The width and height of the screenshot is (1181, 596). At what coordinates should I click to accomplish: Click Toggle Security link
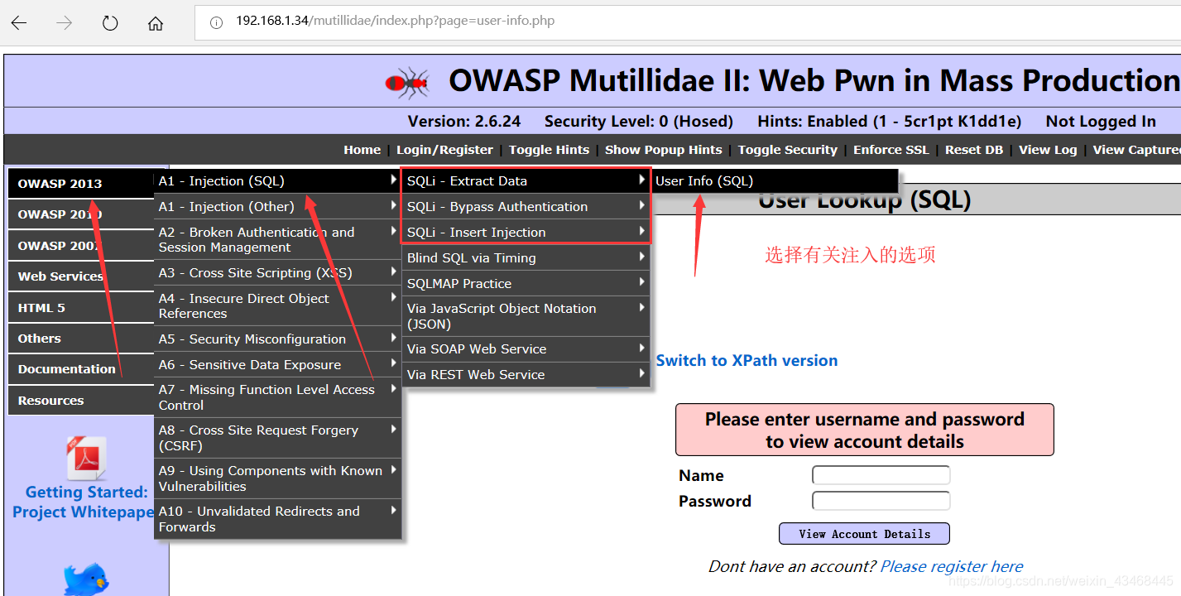787,150
